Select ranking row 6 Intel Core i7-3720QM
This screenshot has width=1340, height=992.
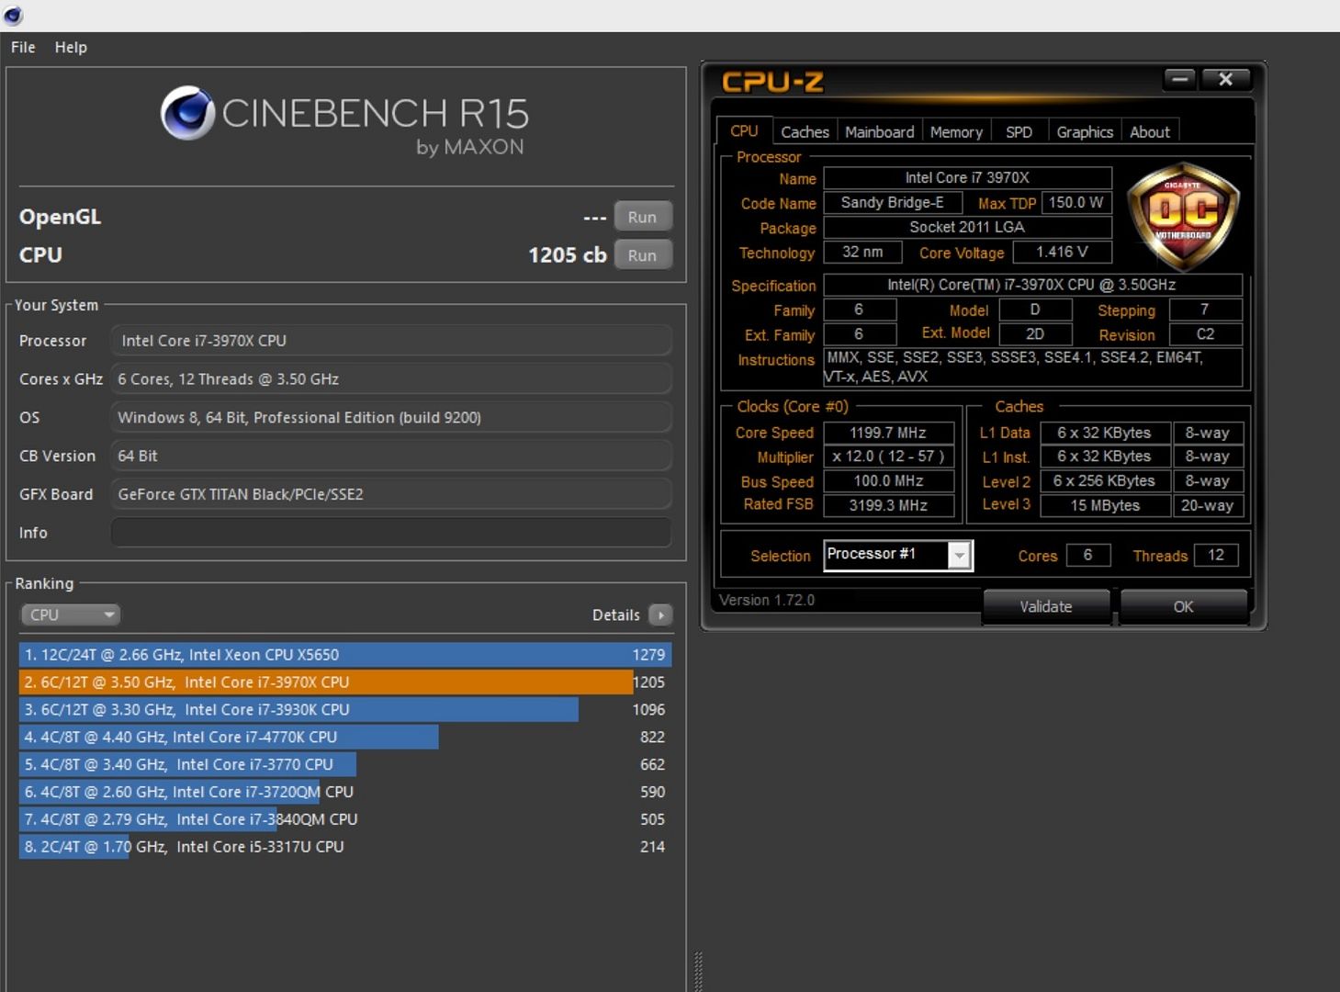(x=345, y=792)
